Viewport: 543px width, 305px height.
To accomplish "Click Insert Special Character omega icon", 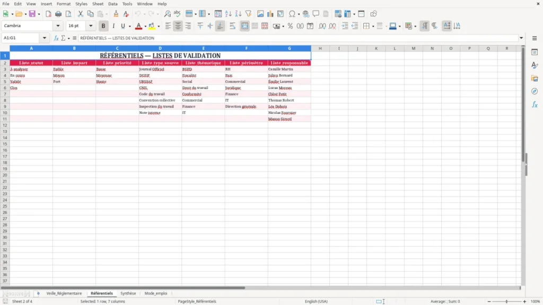I will click(x=292, y=14).
